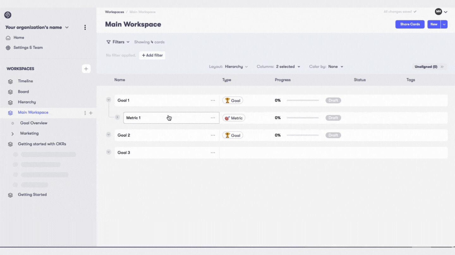Open Settings & Team
455x255 pixels.
coord(28,48)
